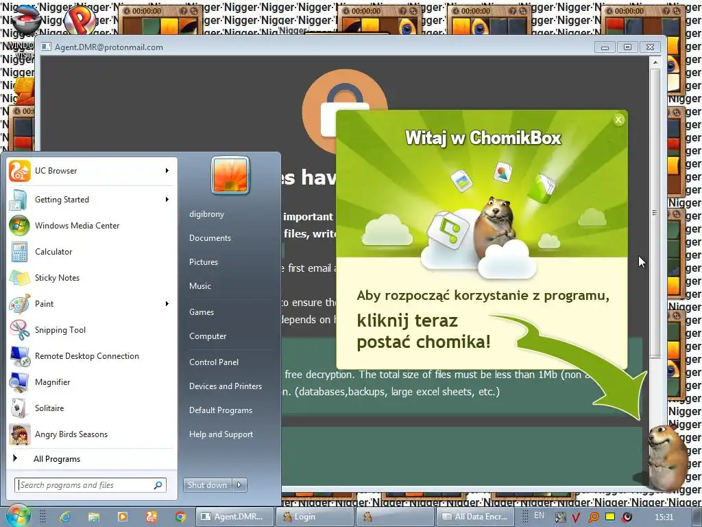Viewport: 702px width, 527px height.
Task: Click the yellow note tray icon
Action: [609, 517]
